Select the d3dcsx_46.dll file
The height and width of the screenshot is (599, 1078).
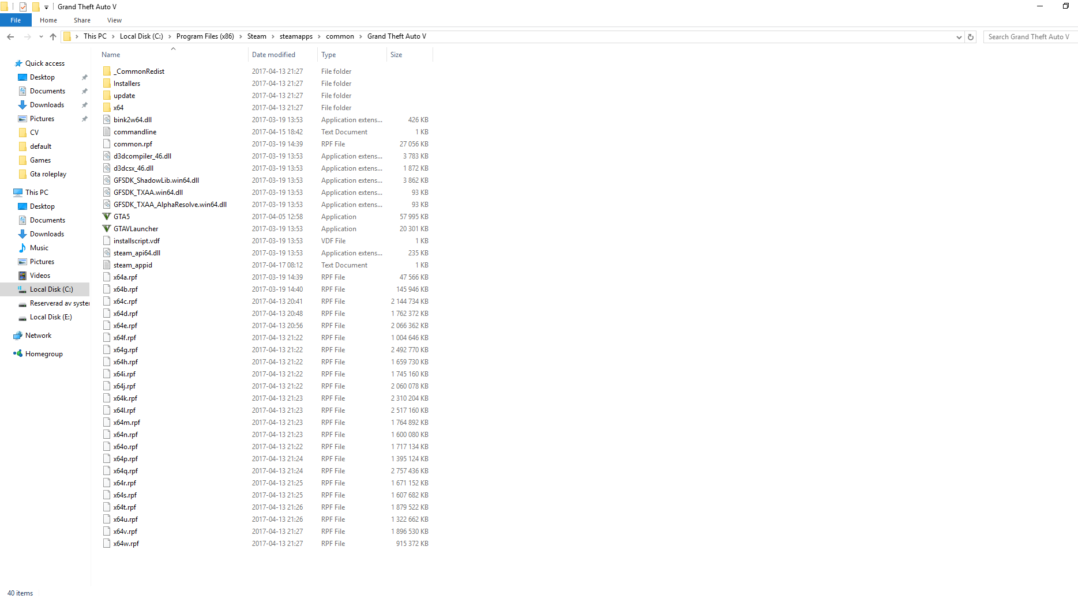[133, 168]
